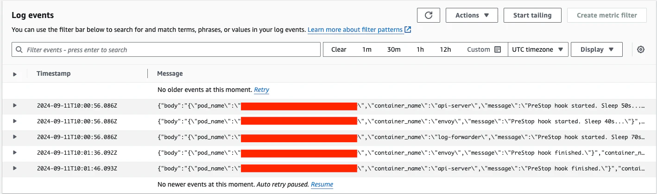Choose the Custom time range option
The width and height of the screenshot is (657, 194).
click(483, 49)
